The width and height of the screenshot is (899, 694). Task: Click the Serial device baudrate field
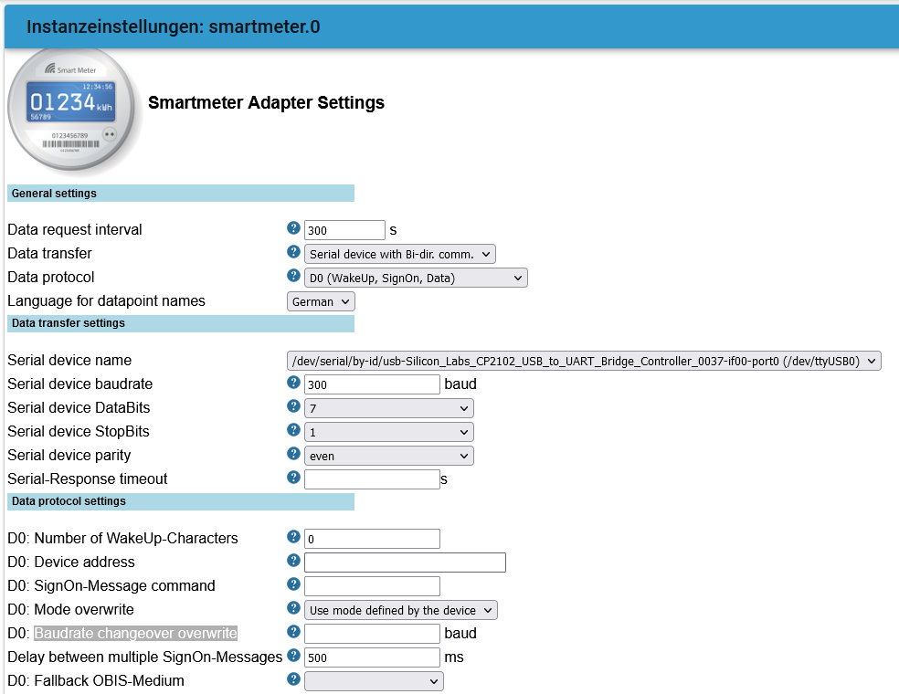pos(372,384)
